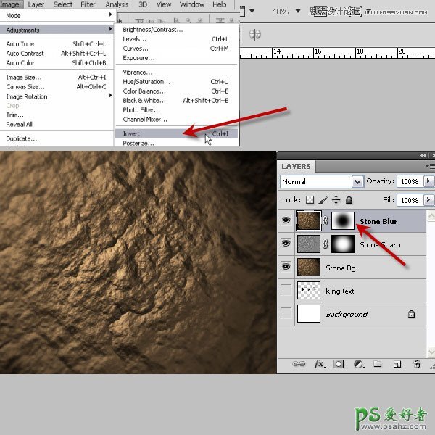Screen dimensions: 435x435
Task: Open the Filter menu in menu bar
Action: [88, 4]
